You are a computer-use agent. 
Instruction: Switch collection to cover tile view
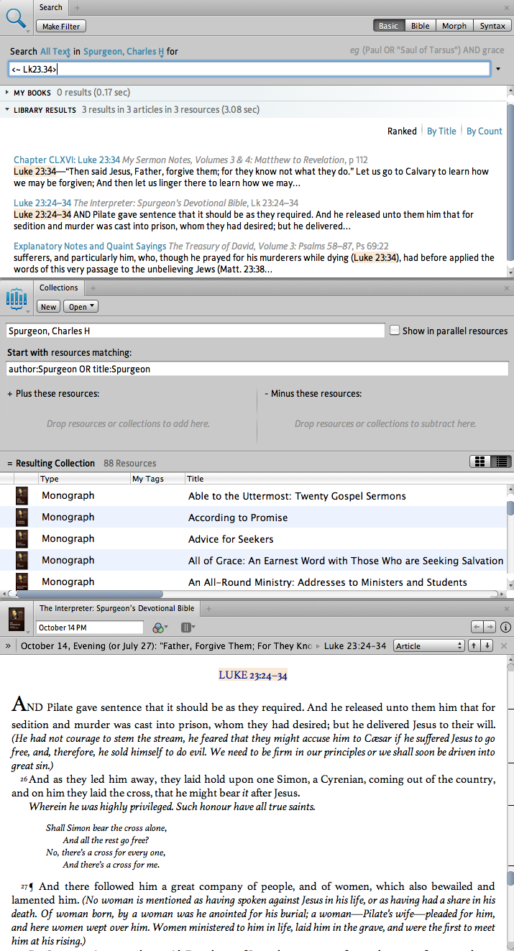479,461
